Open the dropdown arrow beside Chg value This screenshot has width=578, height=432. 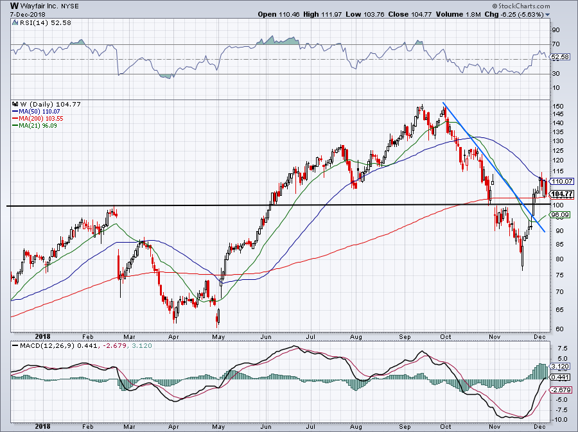tap(547, 15)
